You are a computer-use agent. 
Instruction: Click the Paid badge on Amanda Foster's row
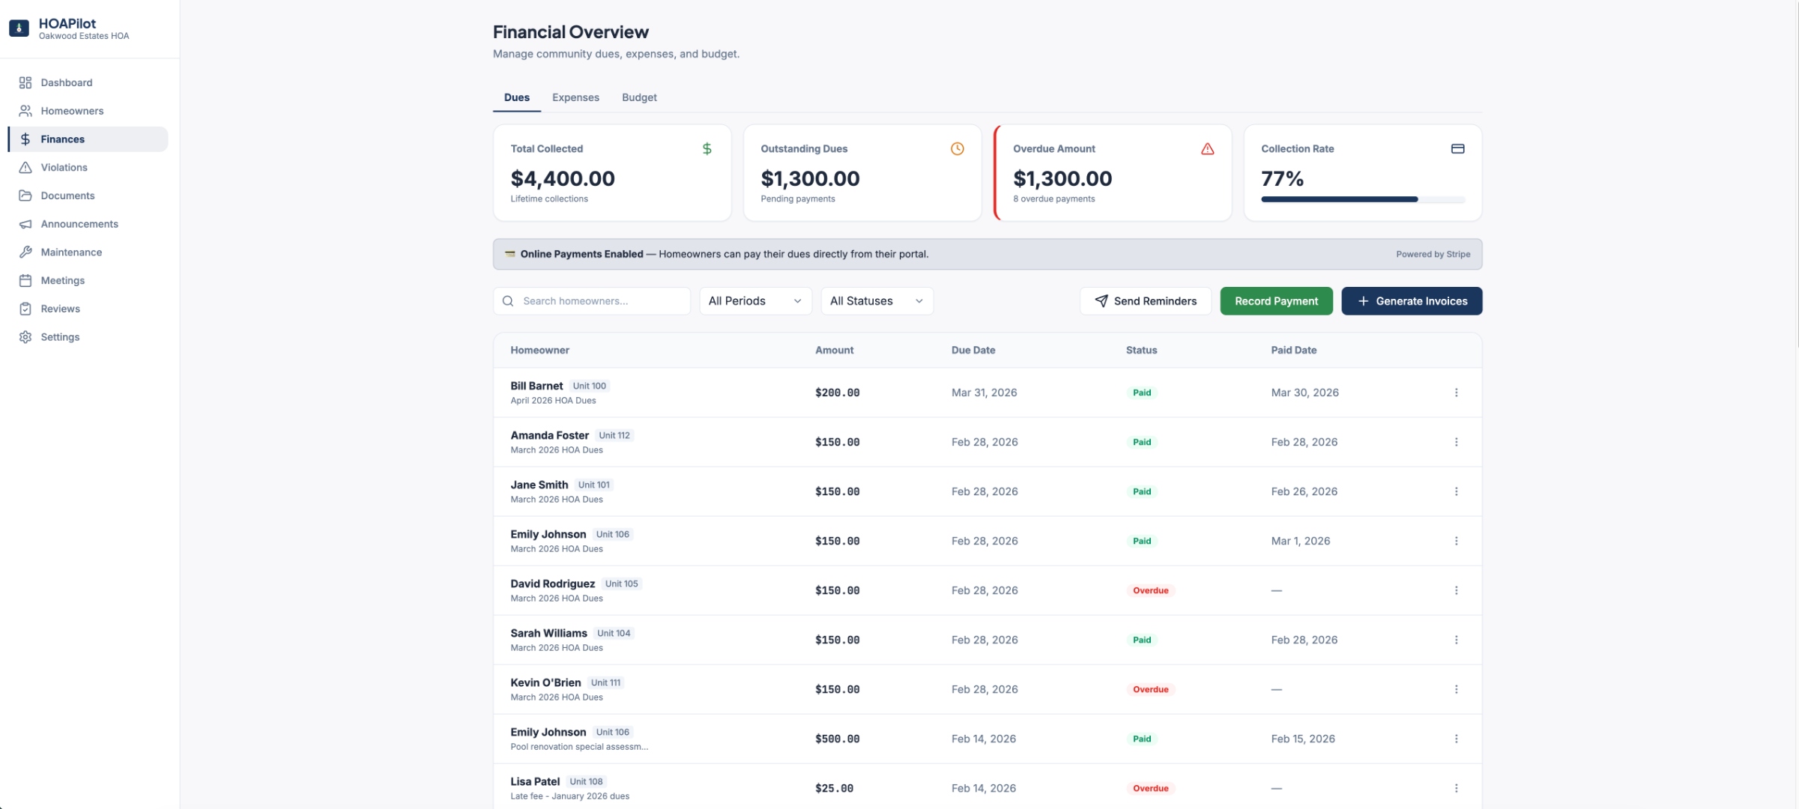1142,442
